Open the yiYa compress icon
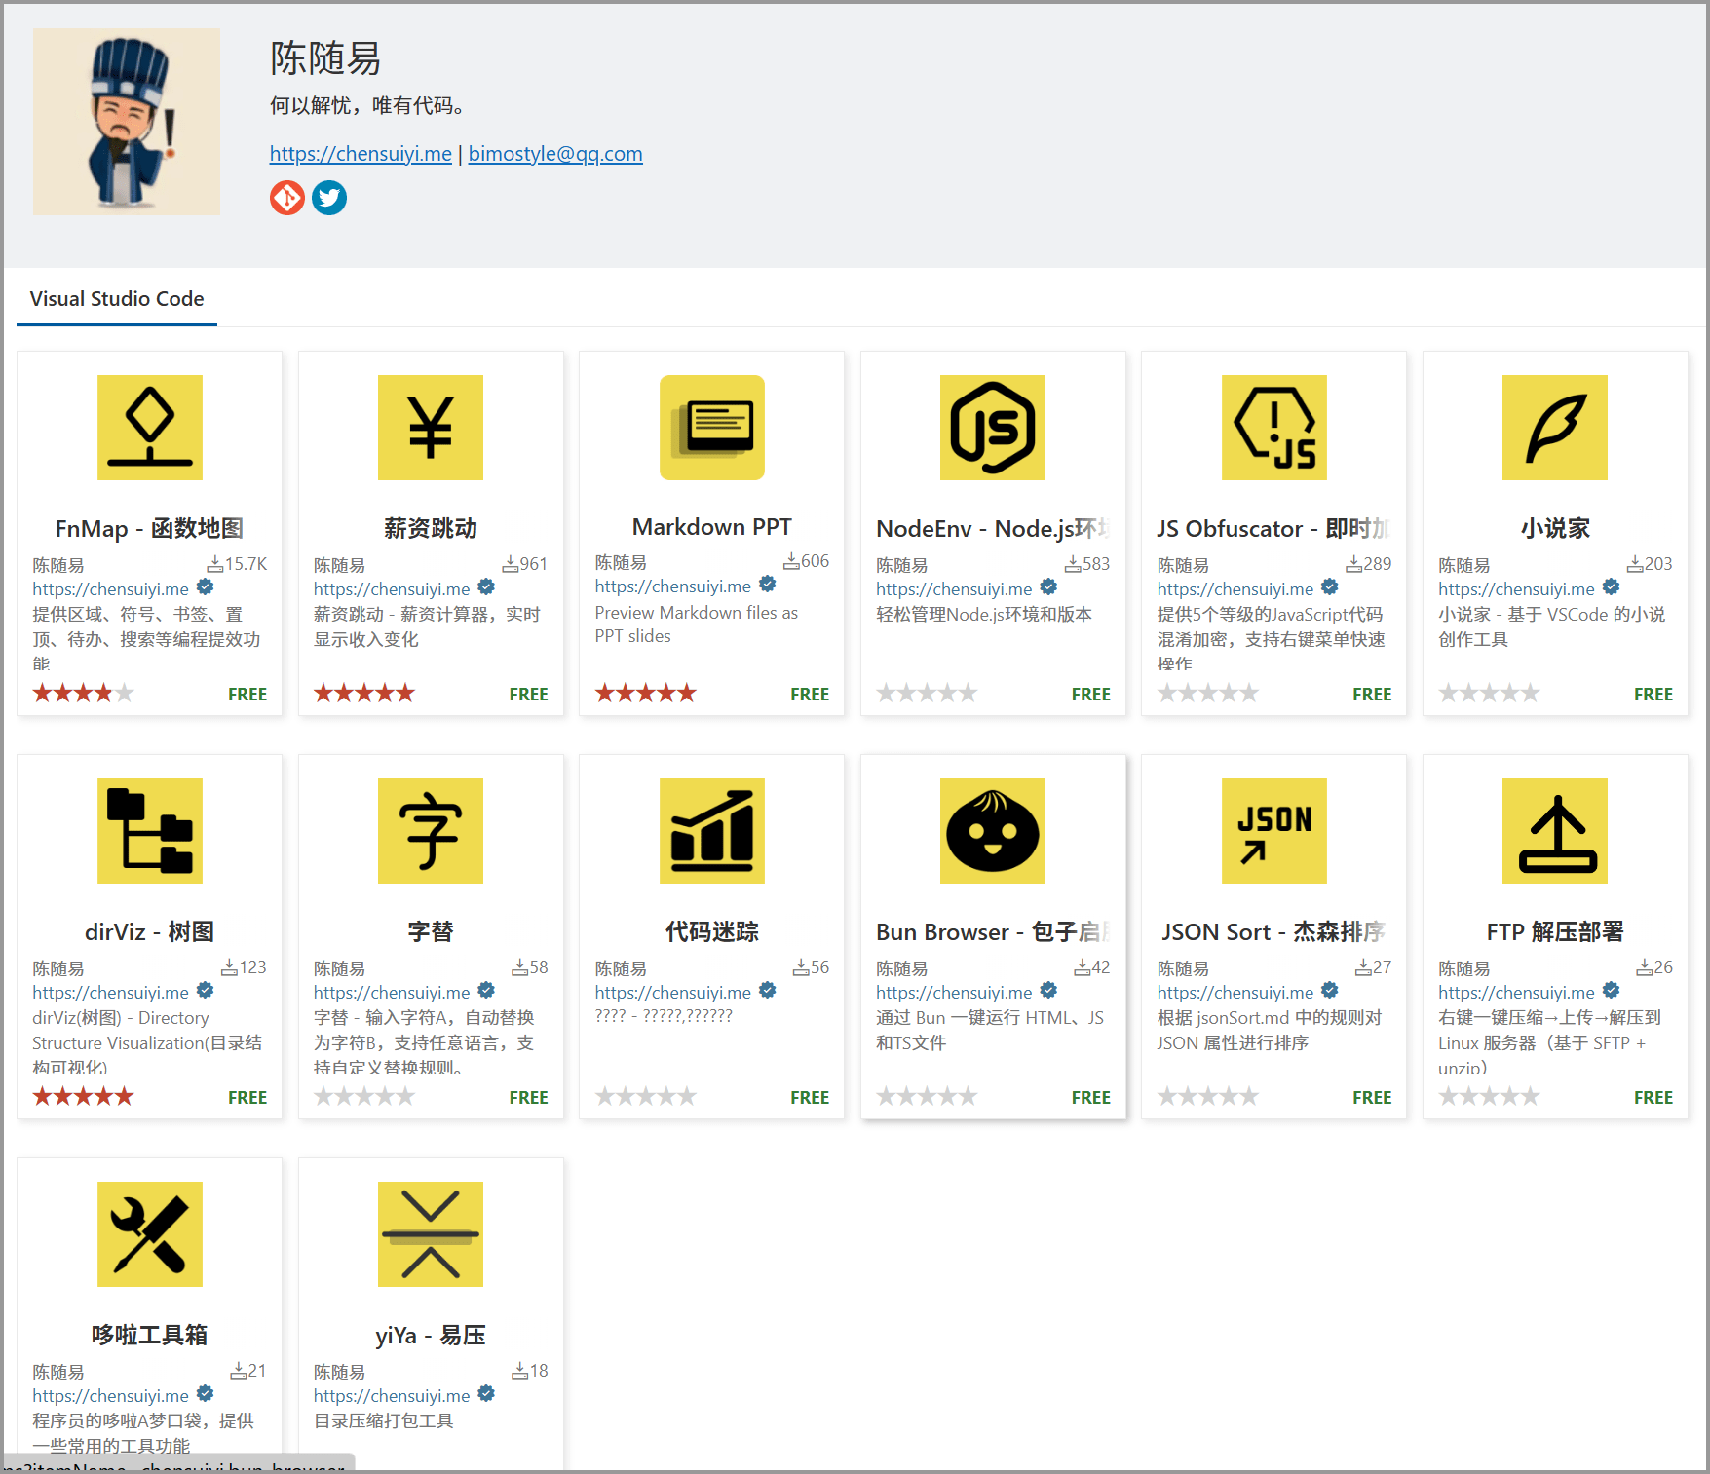 click(431, 1234)
